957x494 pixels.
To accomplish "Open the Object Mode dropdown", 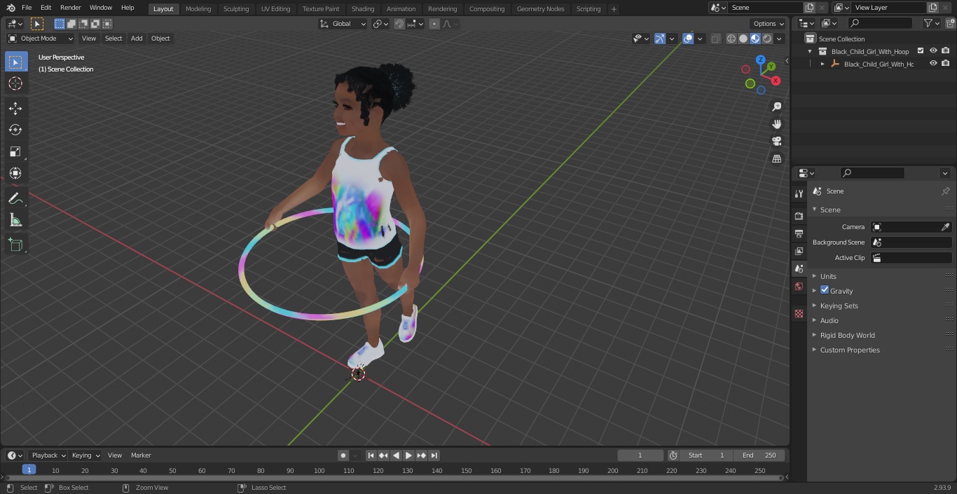I will click(41, 39).
